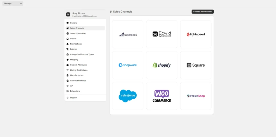Select the BigCommerce channel card
Screen dimensions: 276x137
pyautogui.click(x=127, y=34)
